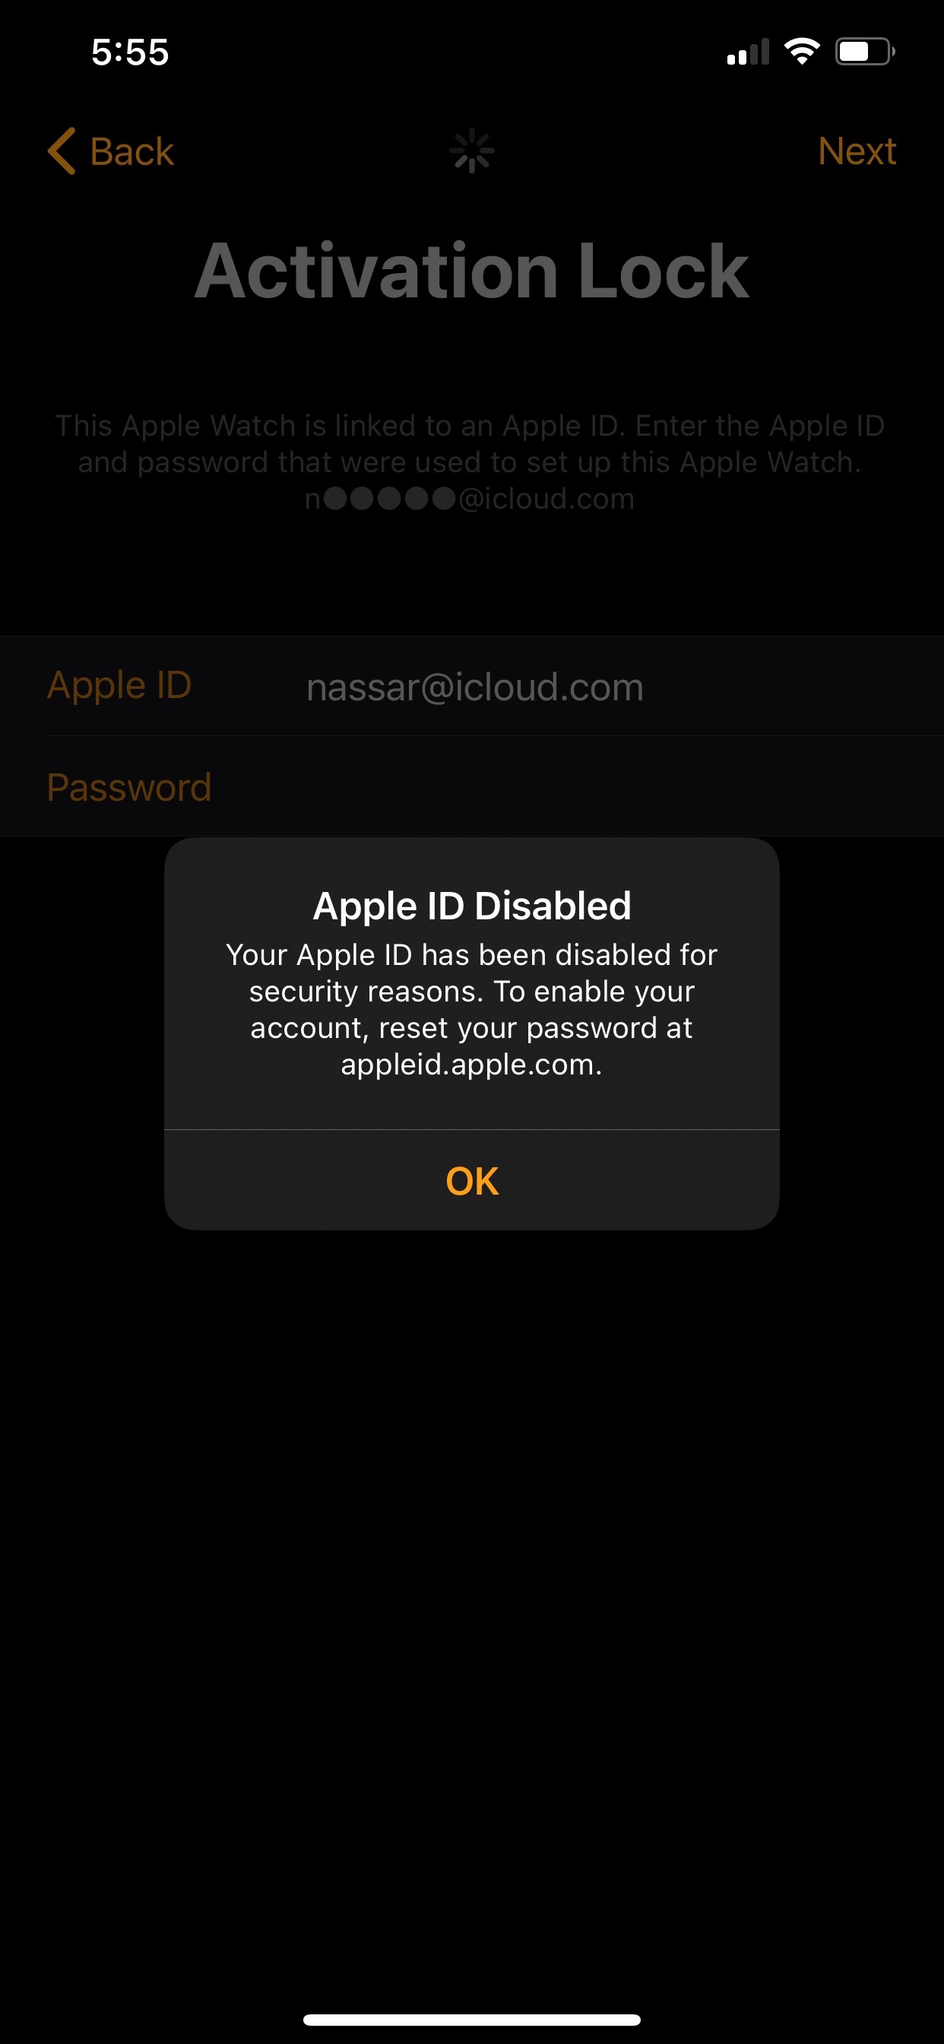Tap the OK button in alert
This screenshot has width=944, height=2044.
(x=472, y=1181)
